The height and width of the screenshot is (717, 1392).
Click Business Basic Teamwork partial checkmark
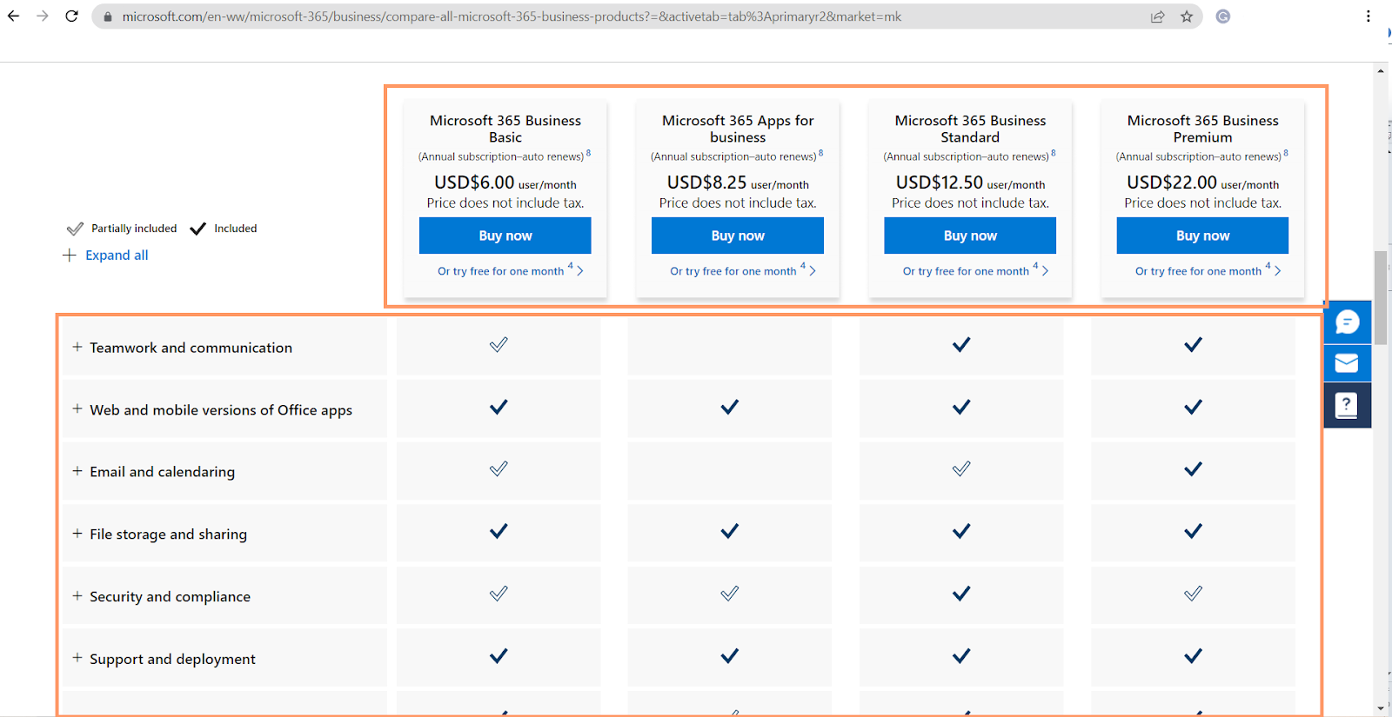499,345
